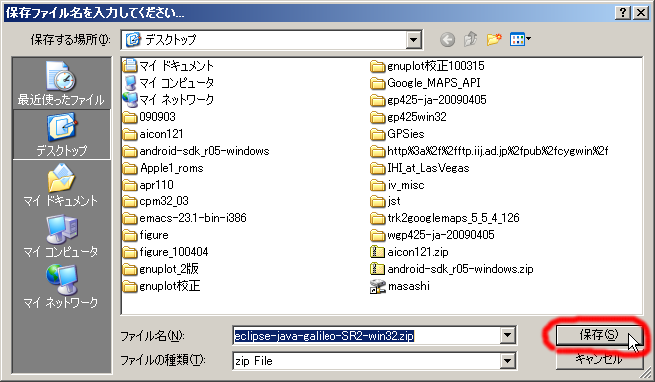
Task: Select the jst folder
Action: 386,201
